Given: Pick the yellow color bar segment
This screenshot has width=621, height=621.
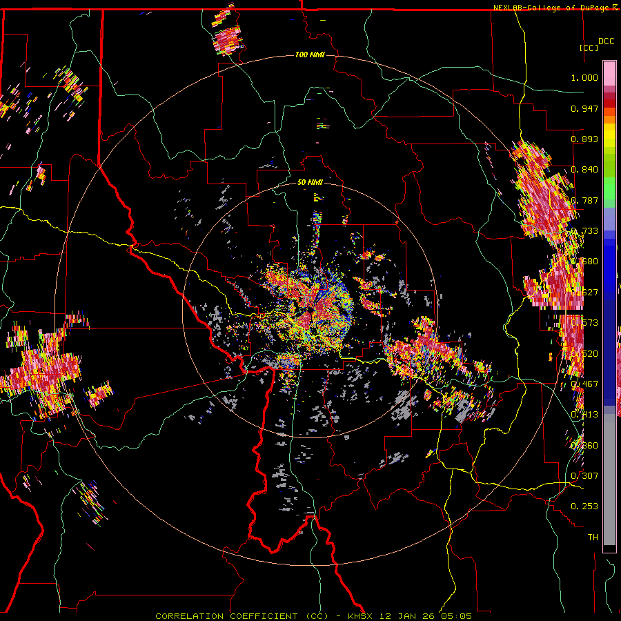Looking at the screenshot, I should [x=609, y=135].
